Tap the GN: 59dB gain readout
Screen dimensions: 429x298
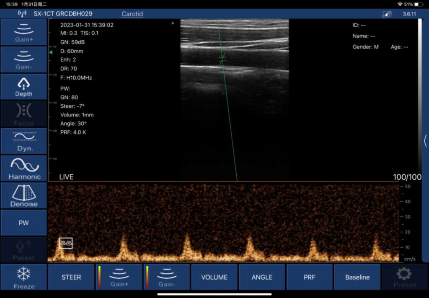[72, 42]
